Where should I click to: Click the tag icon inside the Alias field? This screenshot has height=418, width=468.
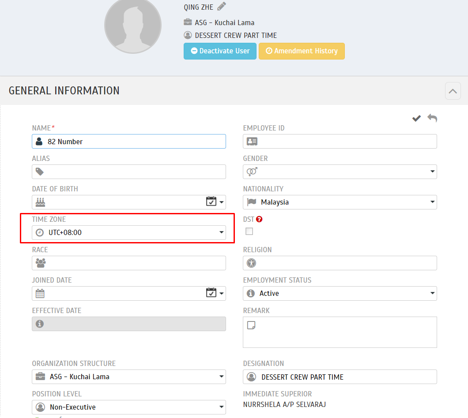(40, 172)
